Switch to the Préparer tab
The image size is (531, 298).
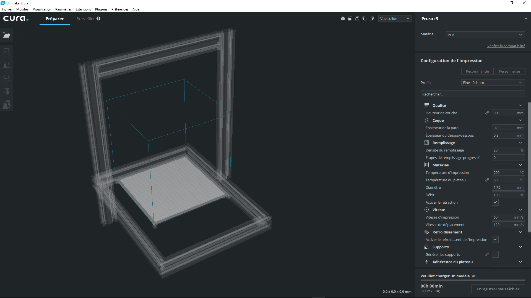click(55, 18)
